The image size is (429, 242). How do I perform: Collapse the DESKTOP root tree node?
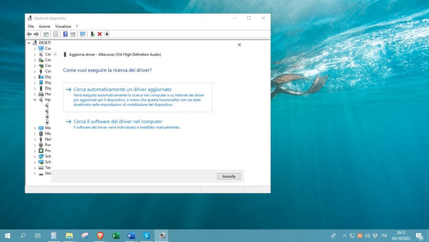pos(29,43)
